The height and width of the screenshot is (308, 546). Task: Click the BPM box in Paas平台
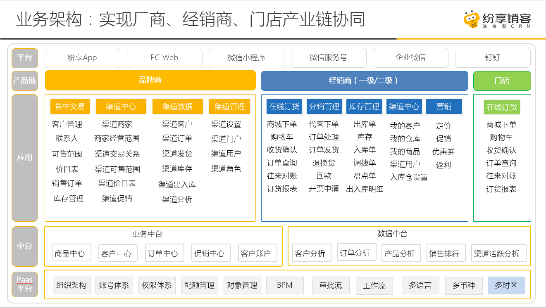click(x=285, y=285)
